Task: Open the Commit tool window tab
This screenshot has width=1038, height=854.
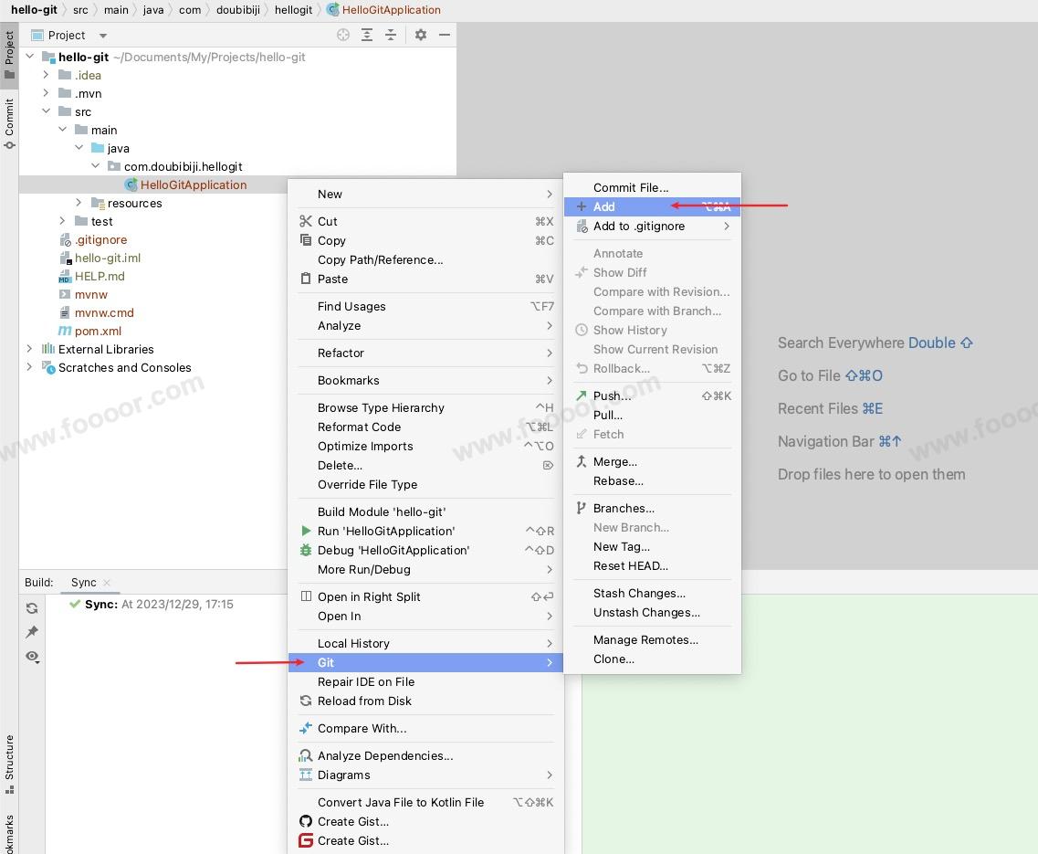Action: point(9,123)
